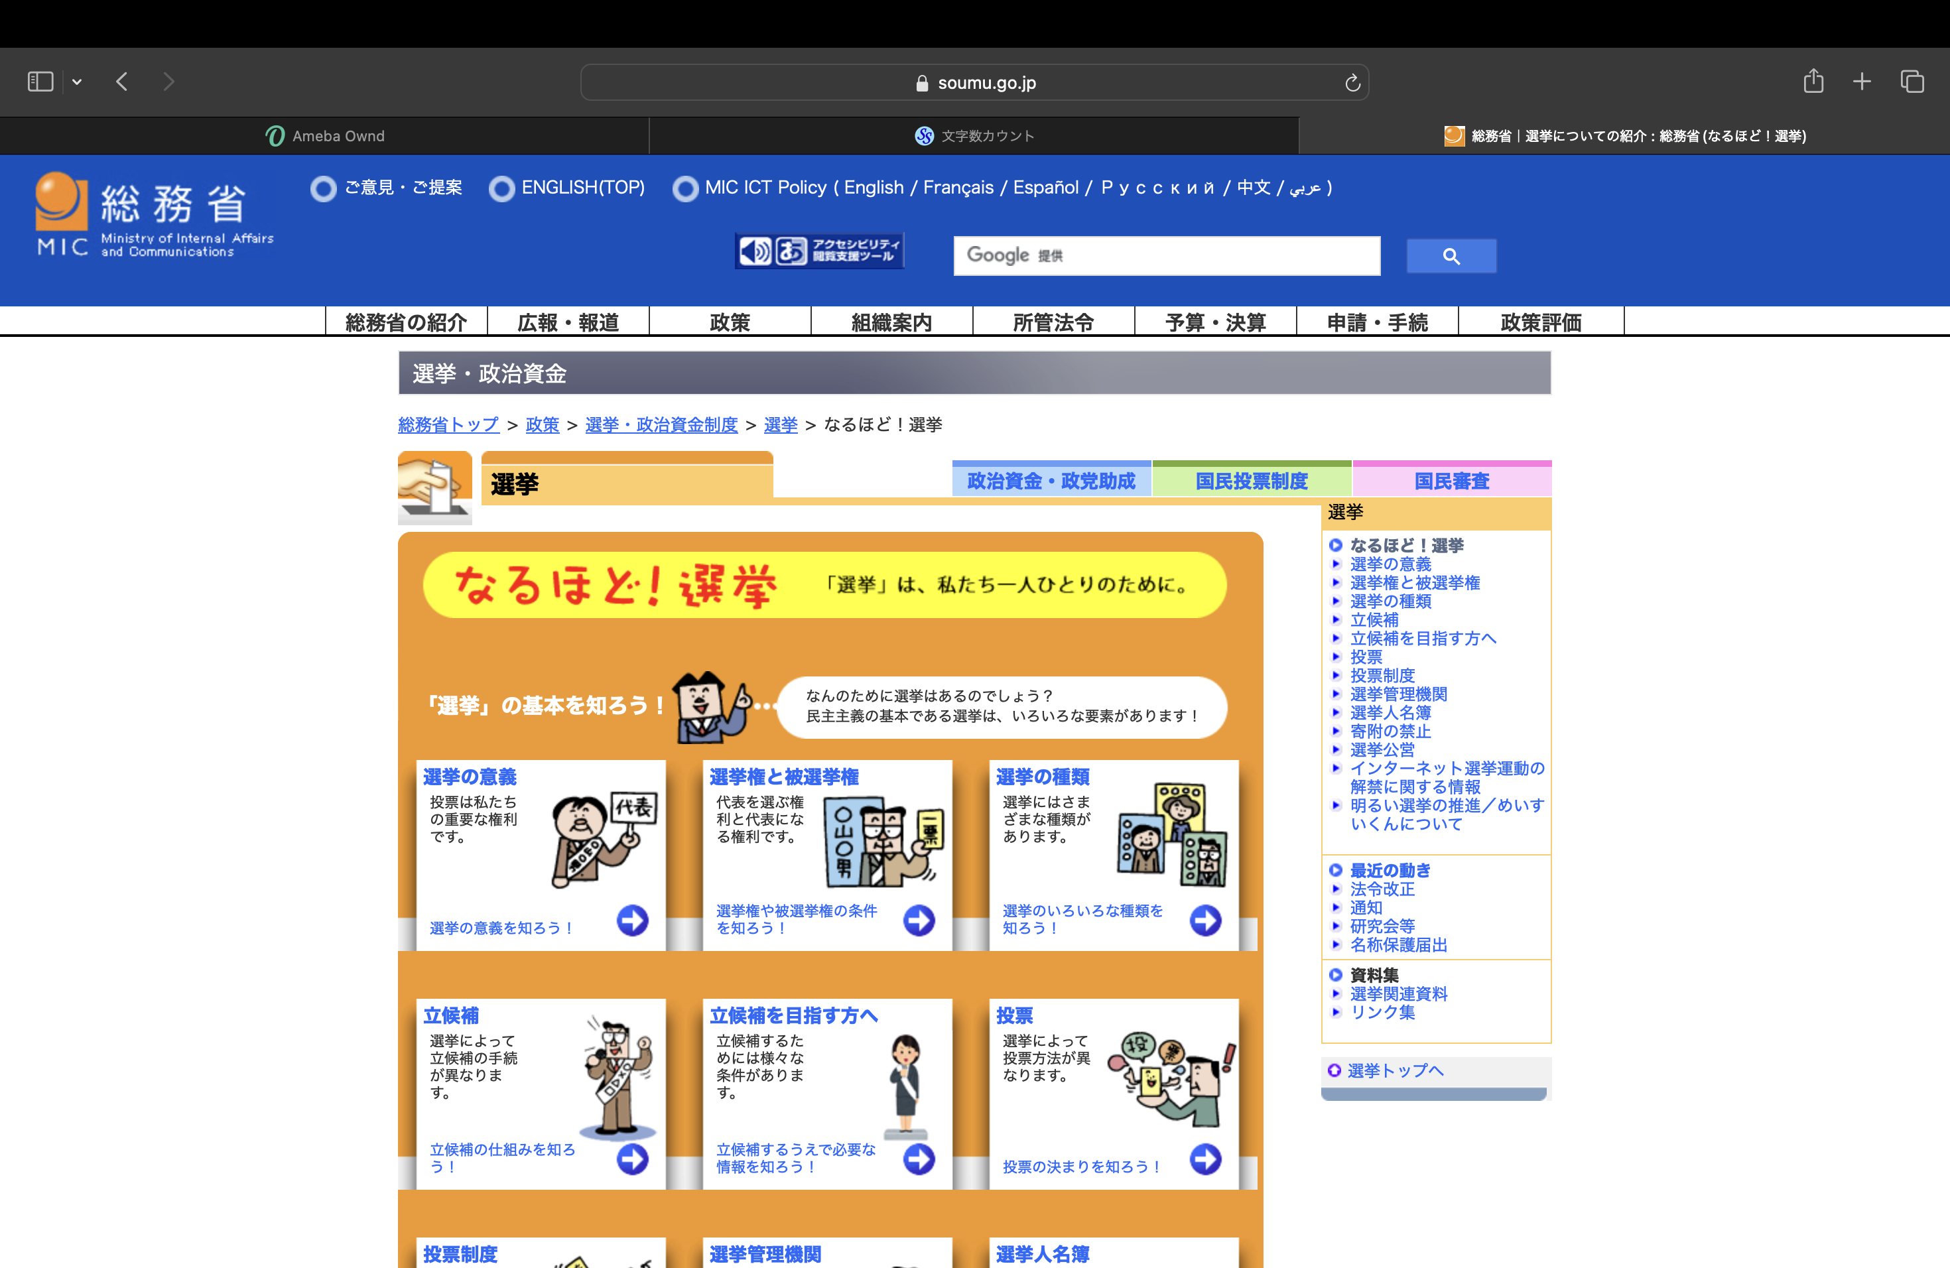Open 投票の決まりを知ろう！ link
This screenshot has height=1268, width=1950.
[1082, 1167]
